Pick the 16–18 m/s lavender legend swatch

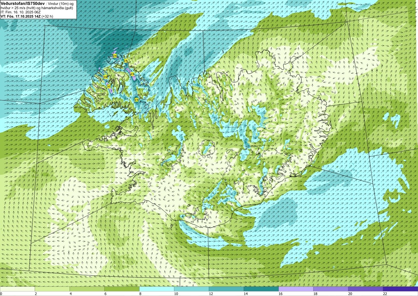pos(296,289)
